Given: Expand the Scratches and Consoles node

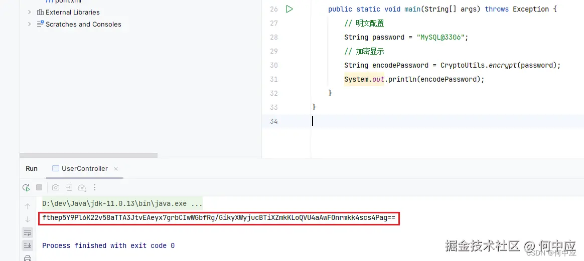Looking at the screenshot, I should pyautogui.click(x=30, y=24).
